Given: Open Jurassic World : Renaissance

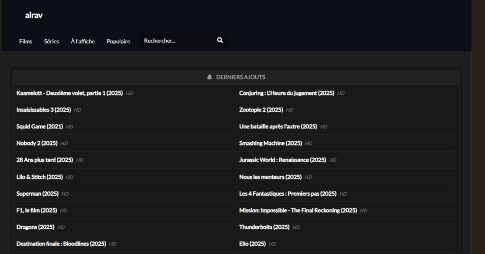Looking at the screenshot, I should [x=283, y=160].
